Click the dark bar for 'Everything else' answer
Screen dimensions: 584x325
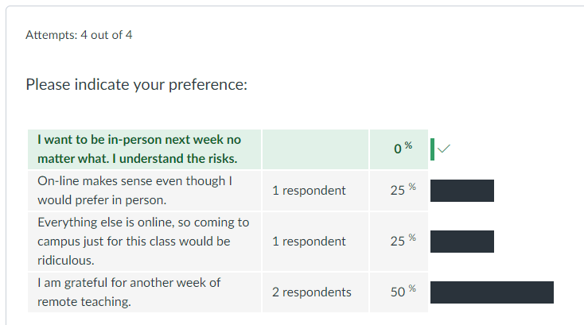(462, 242)
